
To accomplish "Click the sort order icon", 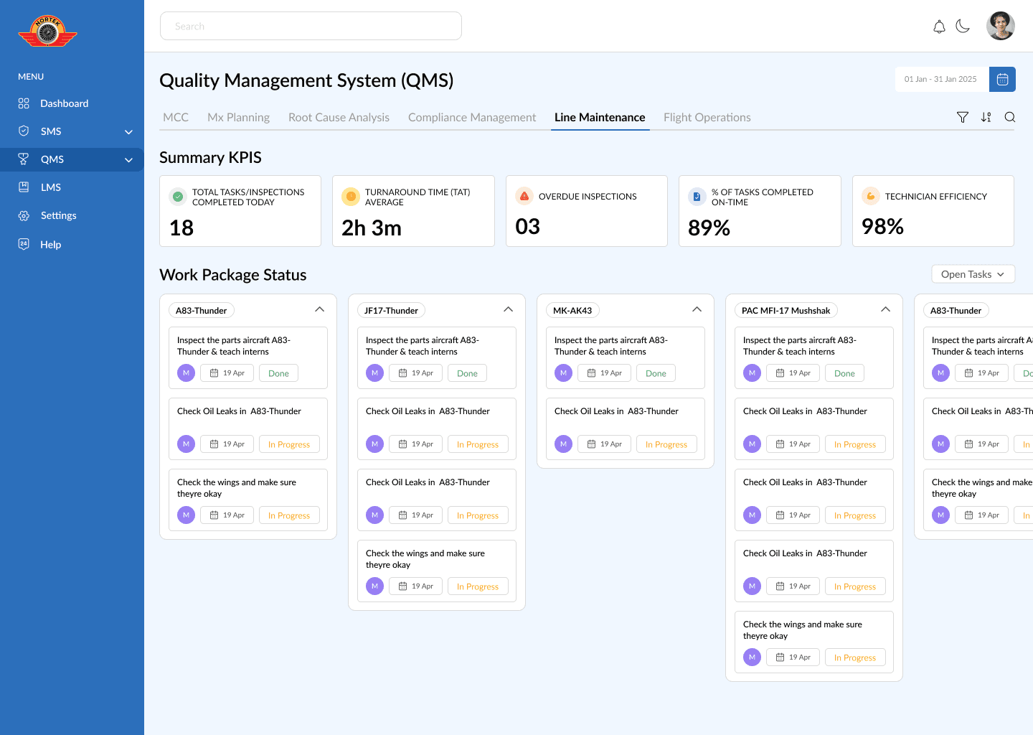I will [986, 117].
